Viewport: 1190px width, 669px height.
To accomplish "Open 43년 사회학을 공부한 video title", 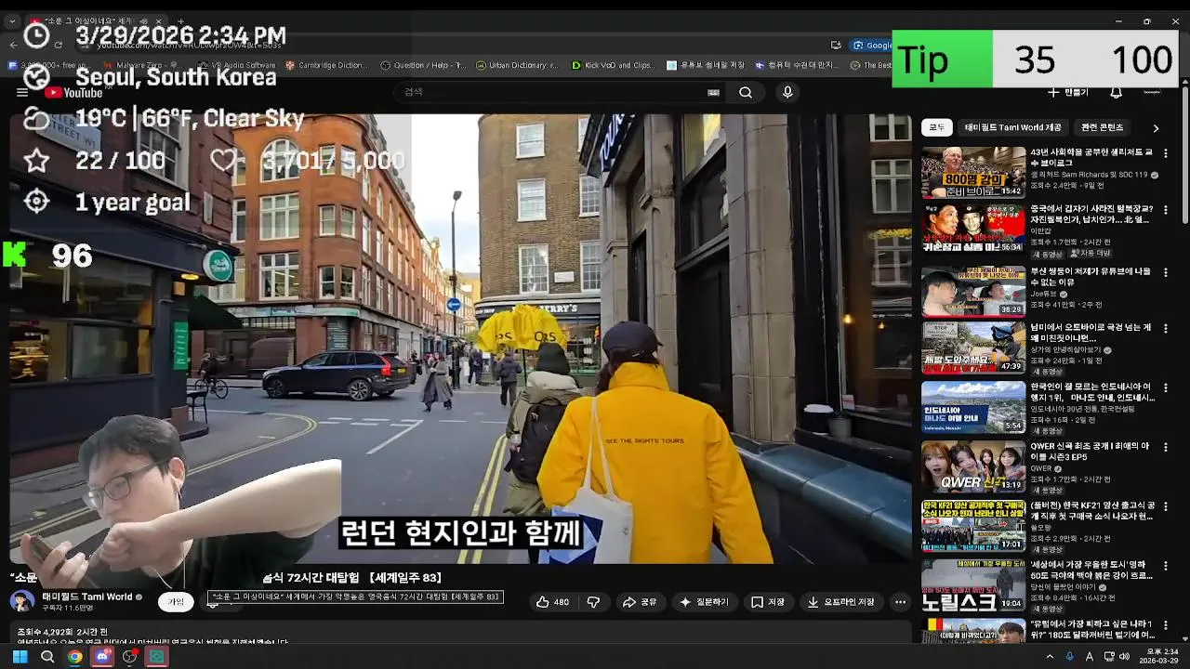I will (1091, 157).
